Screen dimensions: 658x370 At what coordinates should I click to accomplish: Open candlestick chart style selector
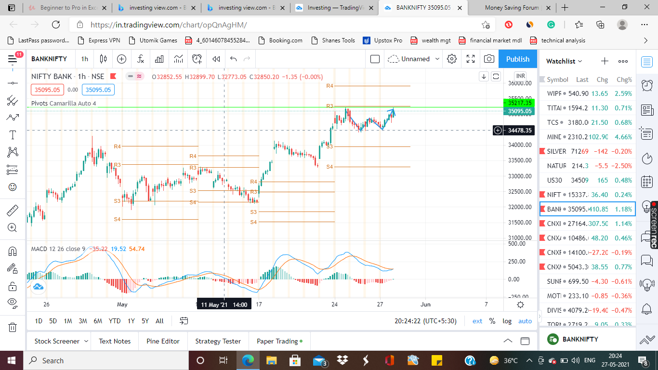pyautogui.click(x=103, y=59)
